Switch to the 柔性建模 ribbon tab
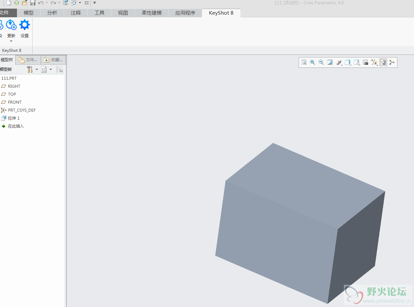 point(152,13)
